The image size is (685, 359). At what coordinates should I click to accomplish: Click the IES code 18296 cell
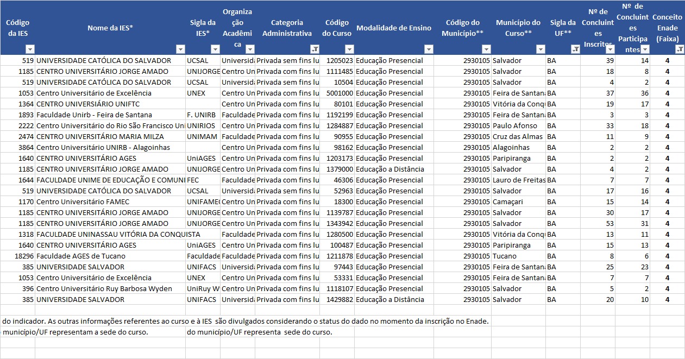tap(18, 256)
